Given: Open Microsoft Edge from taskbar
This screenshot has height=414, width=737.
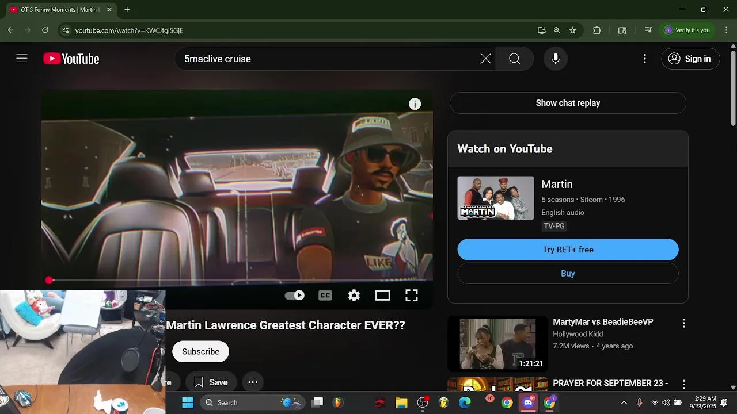Looking at the screenshot, I should [x=465, y=402].
